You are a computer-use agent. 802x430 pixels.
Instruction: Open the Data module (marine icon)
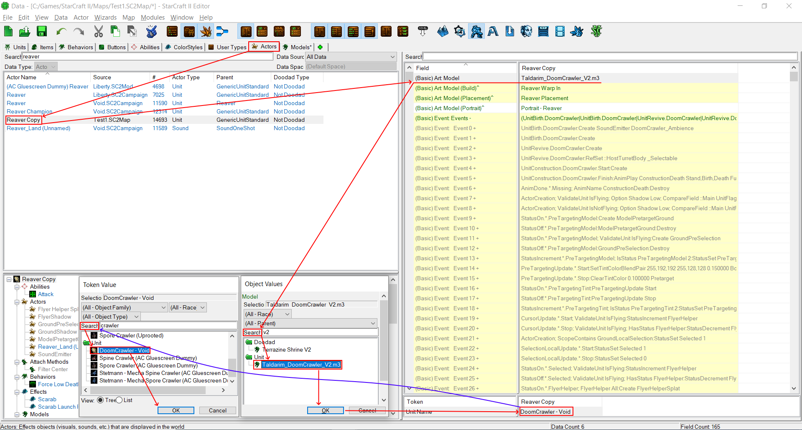click(x=476, y=31)
